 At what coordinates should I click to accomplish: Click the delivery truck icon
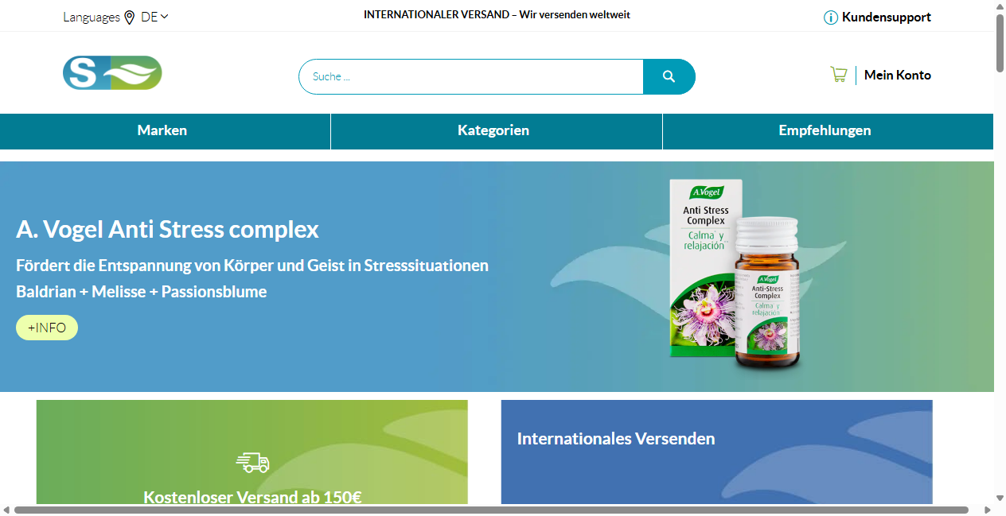tap(252, 463)
